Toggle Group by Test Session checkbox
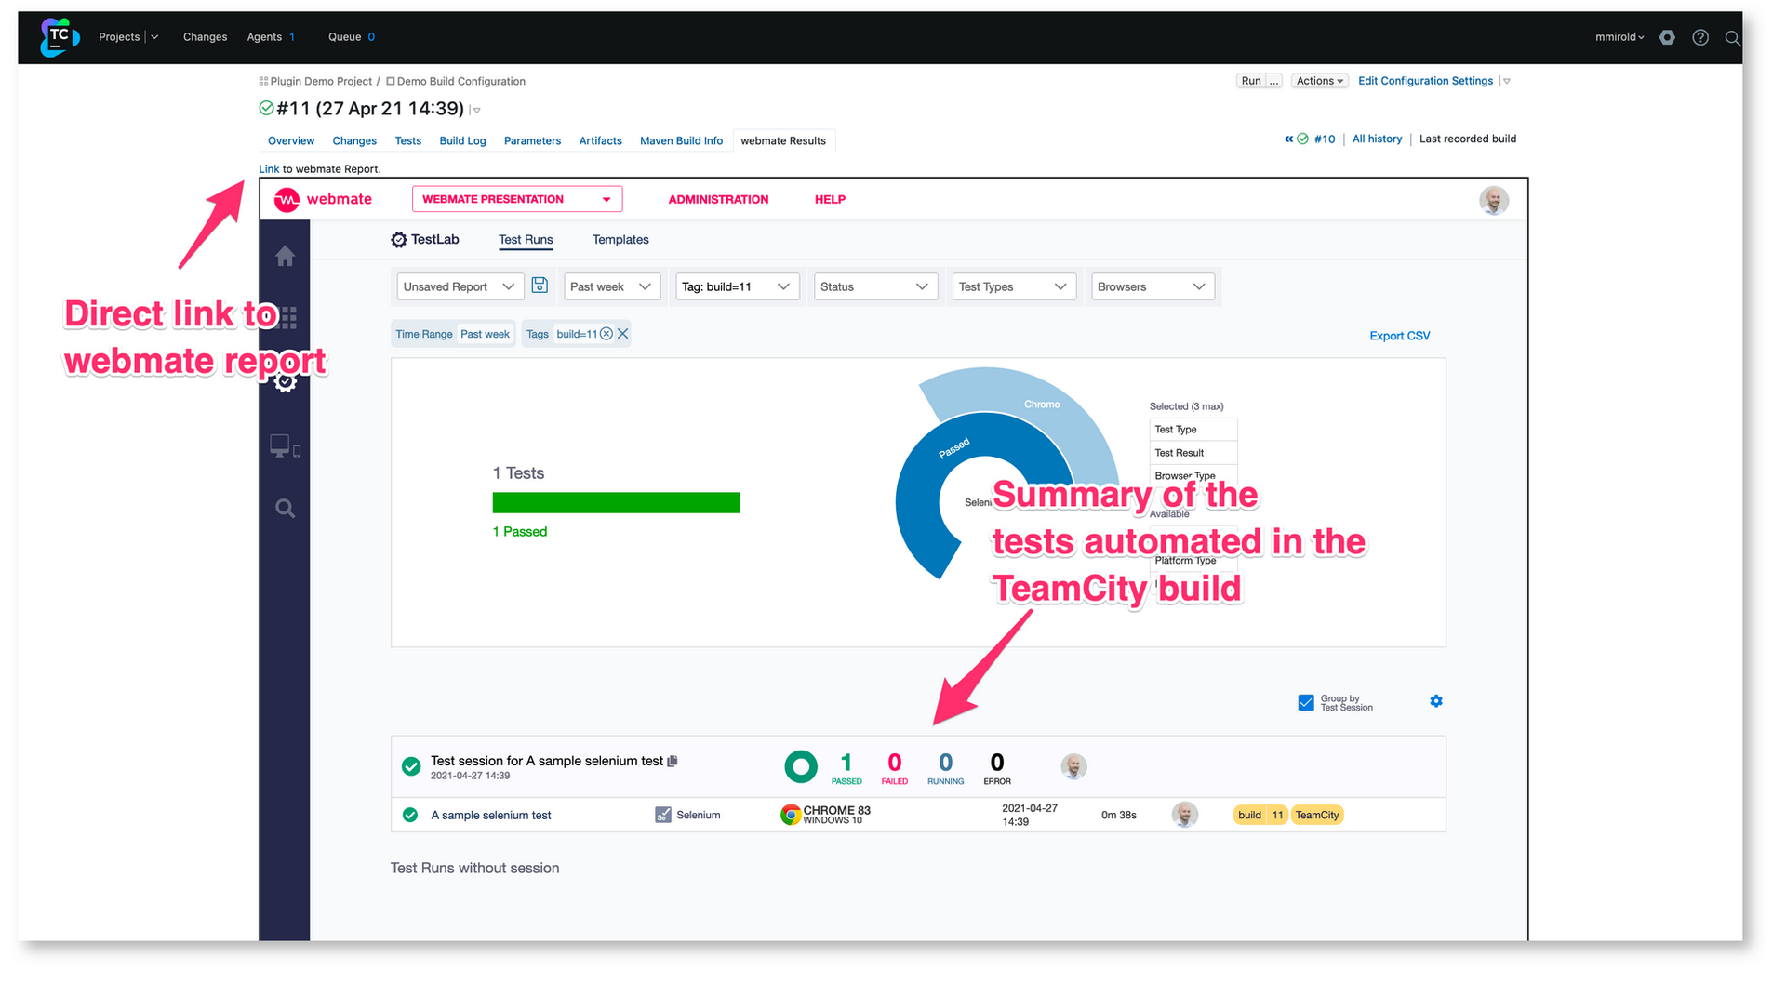Screen dimensions: 1786x983 [x=1306, y=702]
